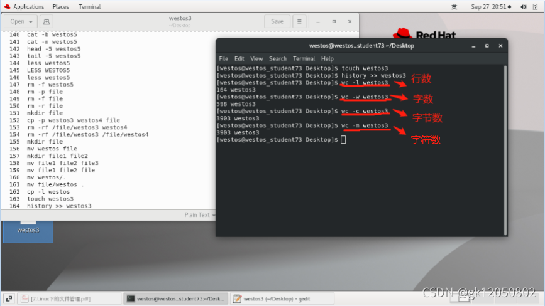Click the gedit new document icon
Viewport: 545px width, 306px height.
pyautogui.click(x=47, y=21)
